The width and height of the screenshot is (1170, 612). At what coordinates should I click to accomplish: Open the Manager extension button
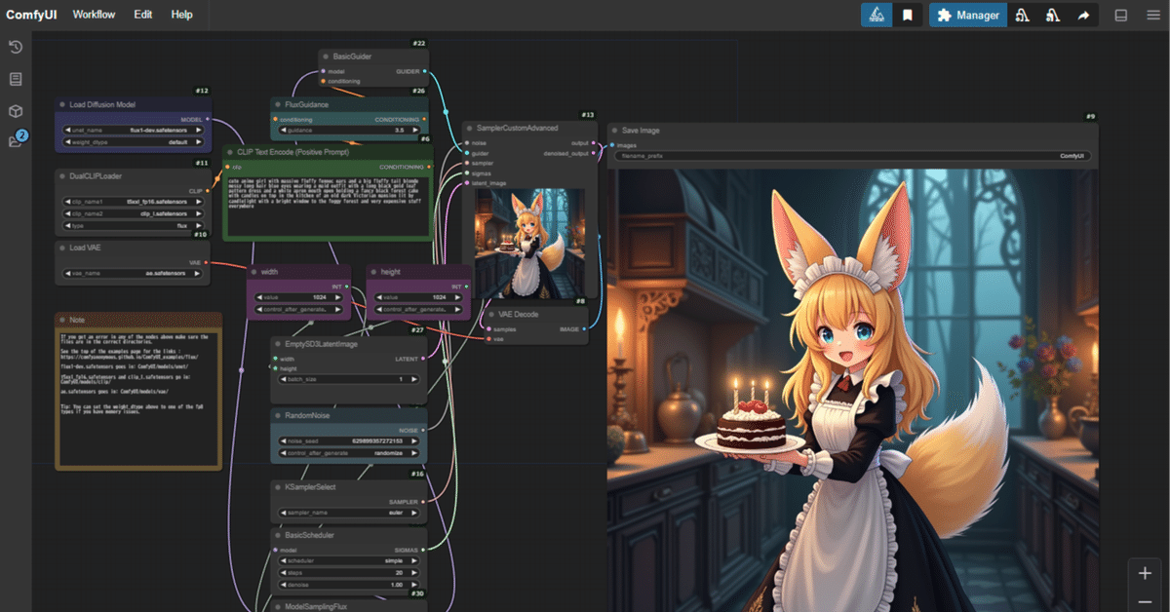968,15
